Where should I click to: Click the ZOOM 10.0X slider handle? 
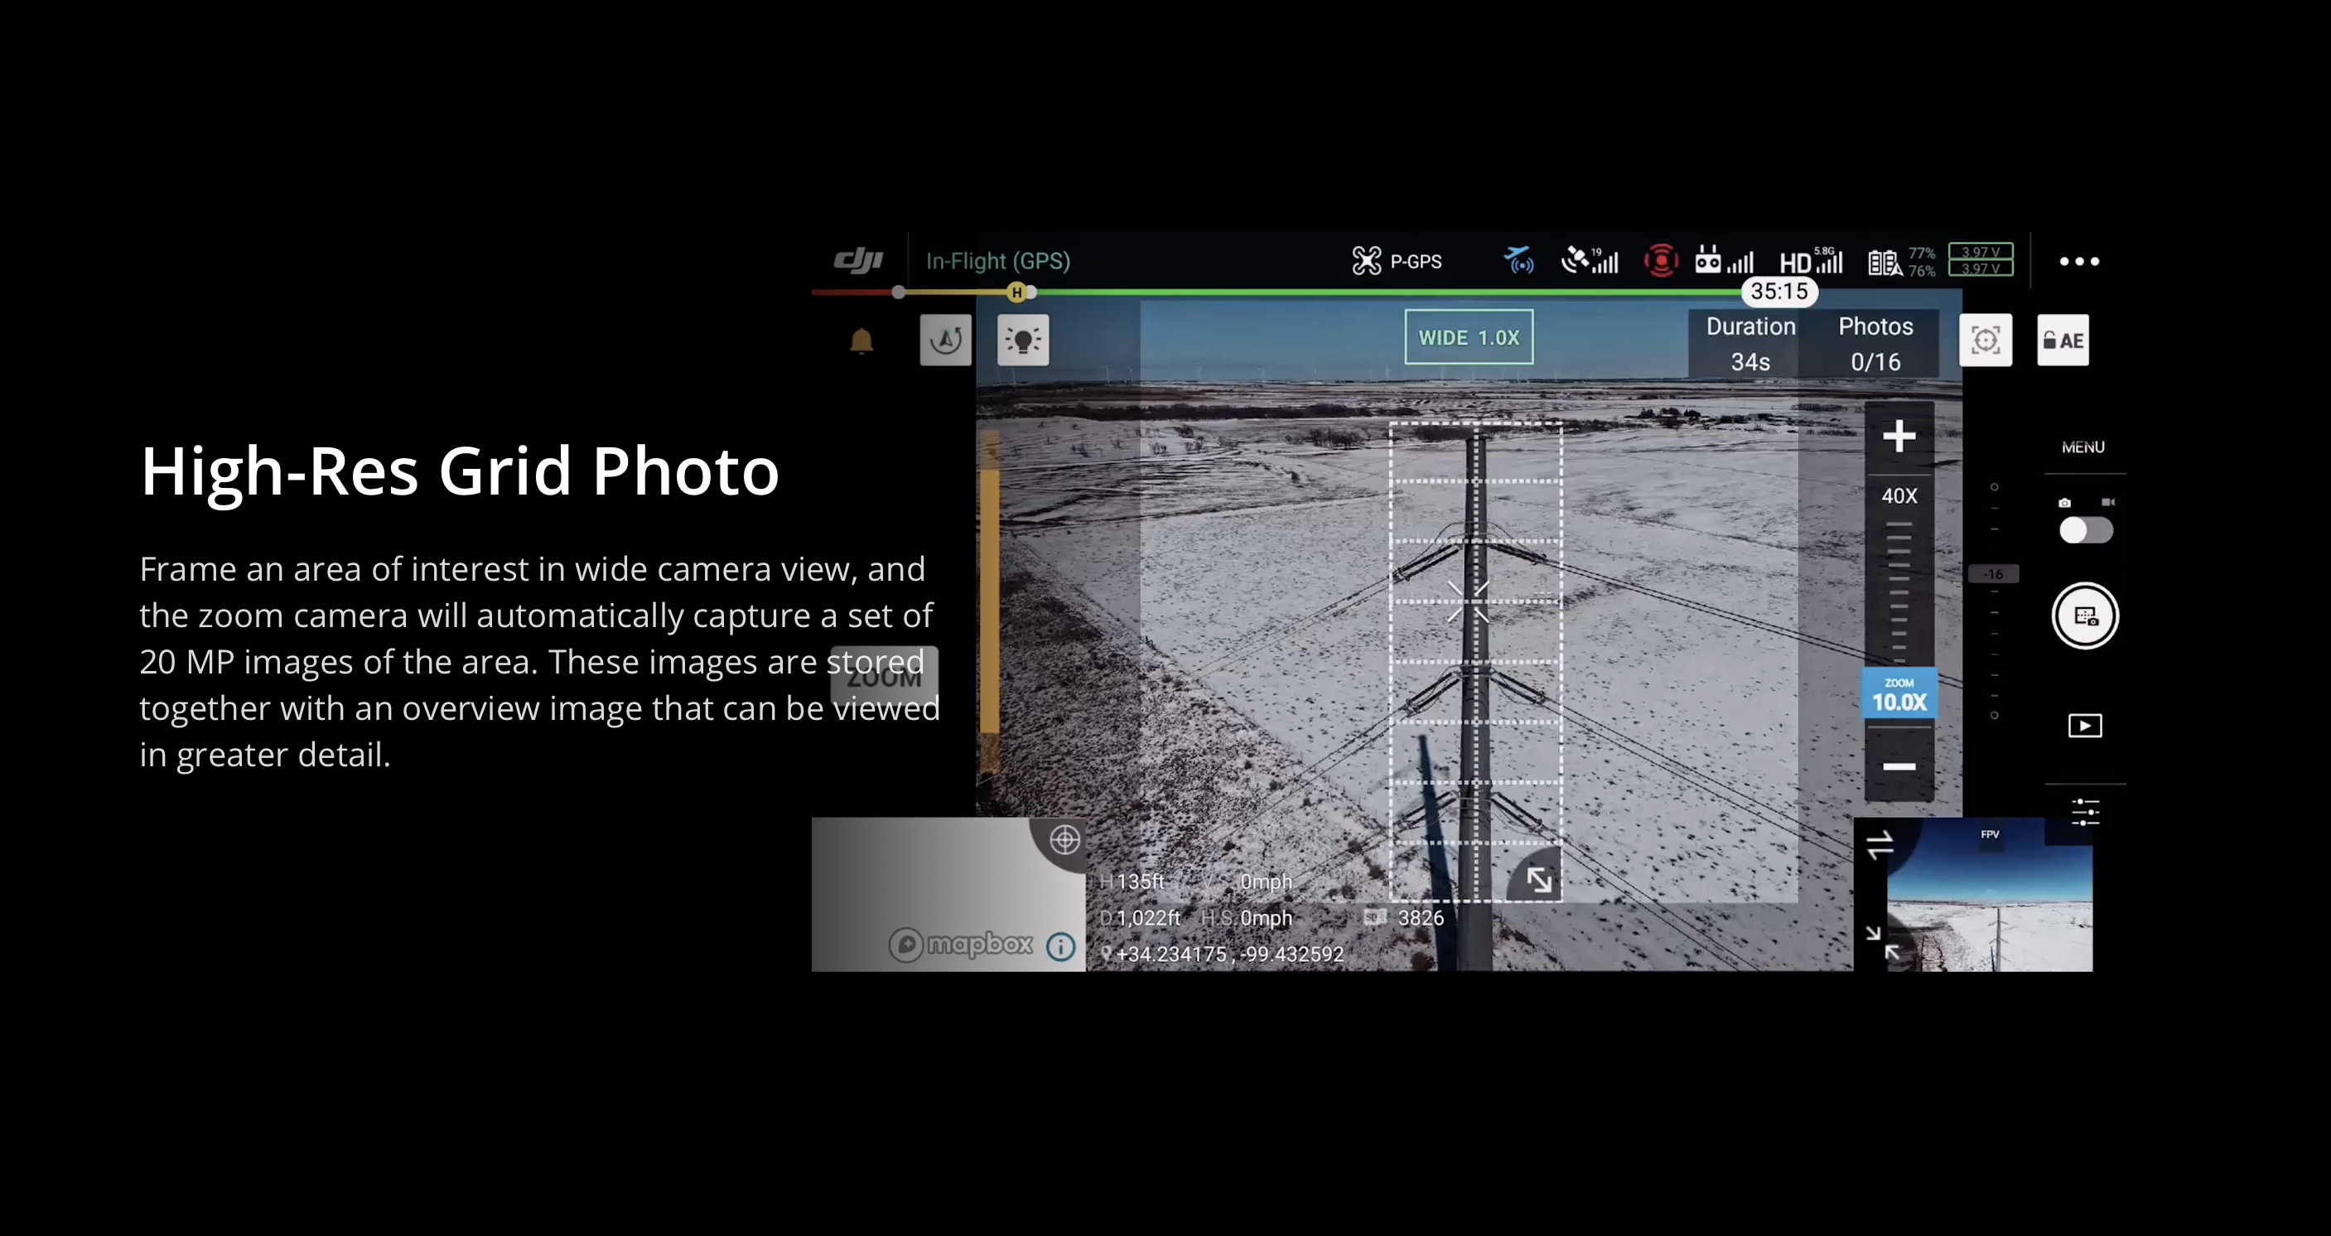tap(1899, 694)
